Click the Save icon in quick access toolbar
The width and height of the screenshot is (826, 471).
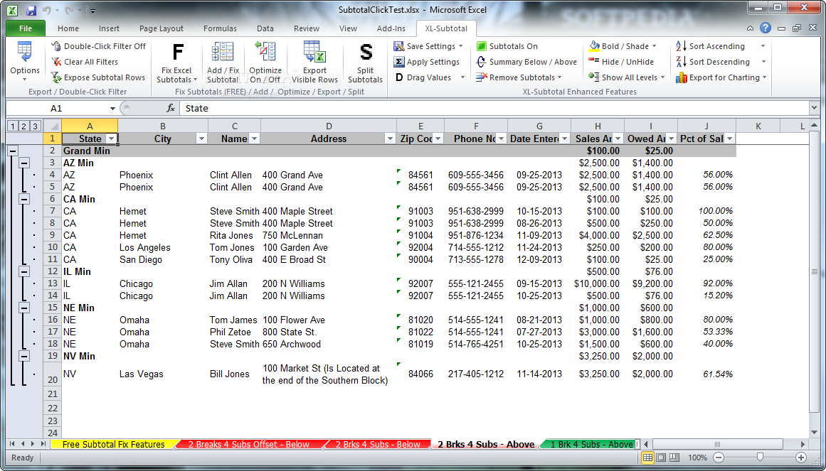pyautogui.click(x=31, y=10)
